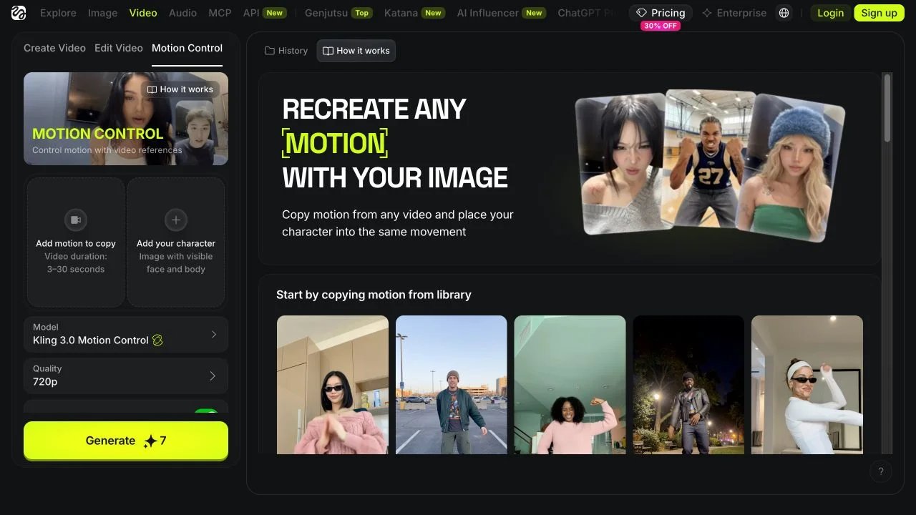Open the Katana menu item
Image resolution: width=916 pixels, height=515 pixels.
[x=415, y=13]
